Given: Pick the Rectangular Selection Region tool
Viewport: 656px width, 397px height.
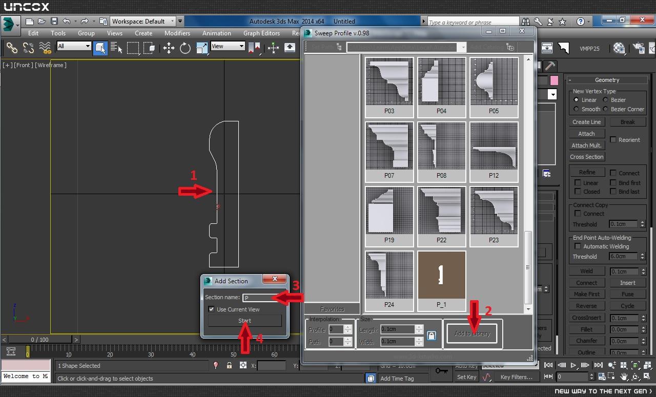Looking at the screenshot, I should (x=133, y=48).
